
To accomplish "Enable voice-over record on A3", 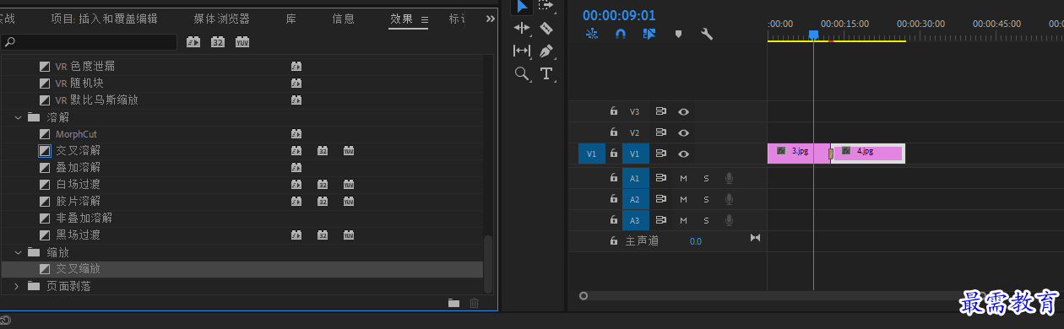I will click(729, 221).
